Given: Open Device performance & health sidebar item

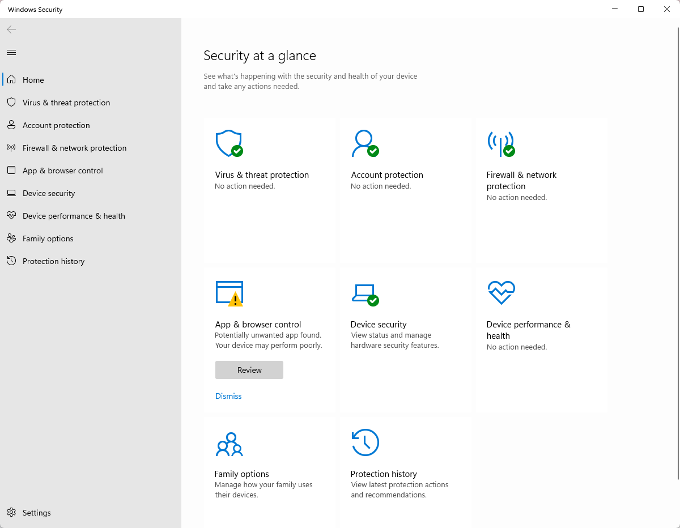Looking at the screenshot, I should [x=91, y=216].
